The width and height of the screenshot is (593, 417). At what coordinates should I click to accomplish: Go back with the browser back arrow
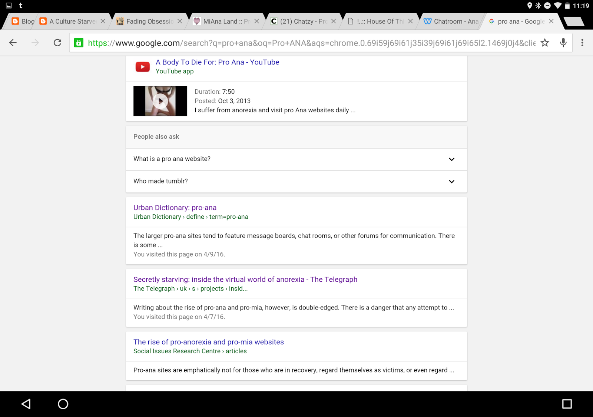pos(13,43)
